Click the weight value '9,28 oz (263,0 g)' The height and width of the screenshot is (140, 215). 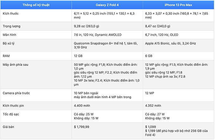tap(86, 26)
